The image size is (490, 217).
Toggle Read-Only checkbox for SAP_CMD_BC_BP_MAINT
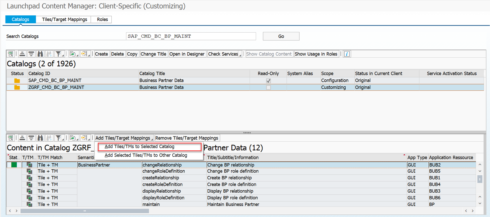pos(268,81)
